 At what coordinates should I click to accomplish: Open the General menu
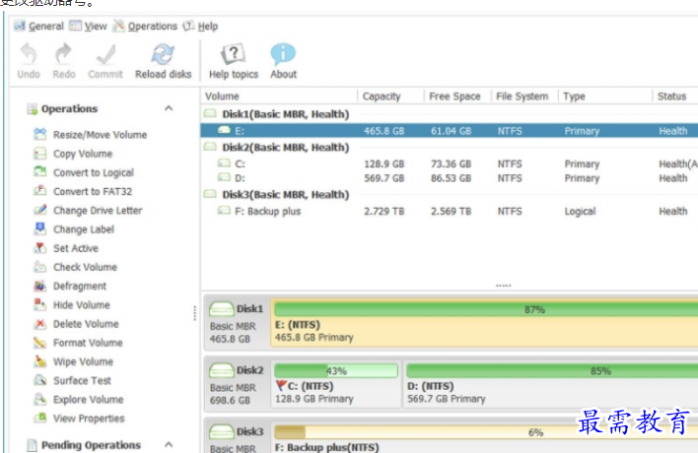(x=39, y=27)
